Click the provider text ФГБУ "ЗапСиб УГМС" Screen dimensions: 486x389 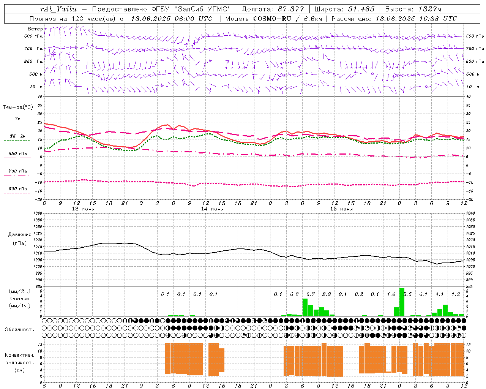pyautogui.click(x=192, y=9)
